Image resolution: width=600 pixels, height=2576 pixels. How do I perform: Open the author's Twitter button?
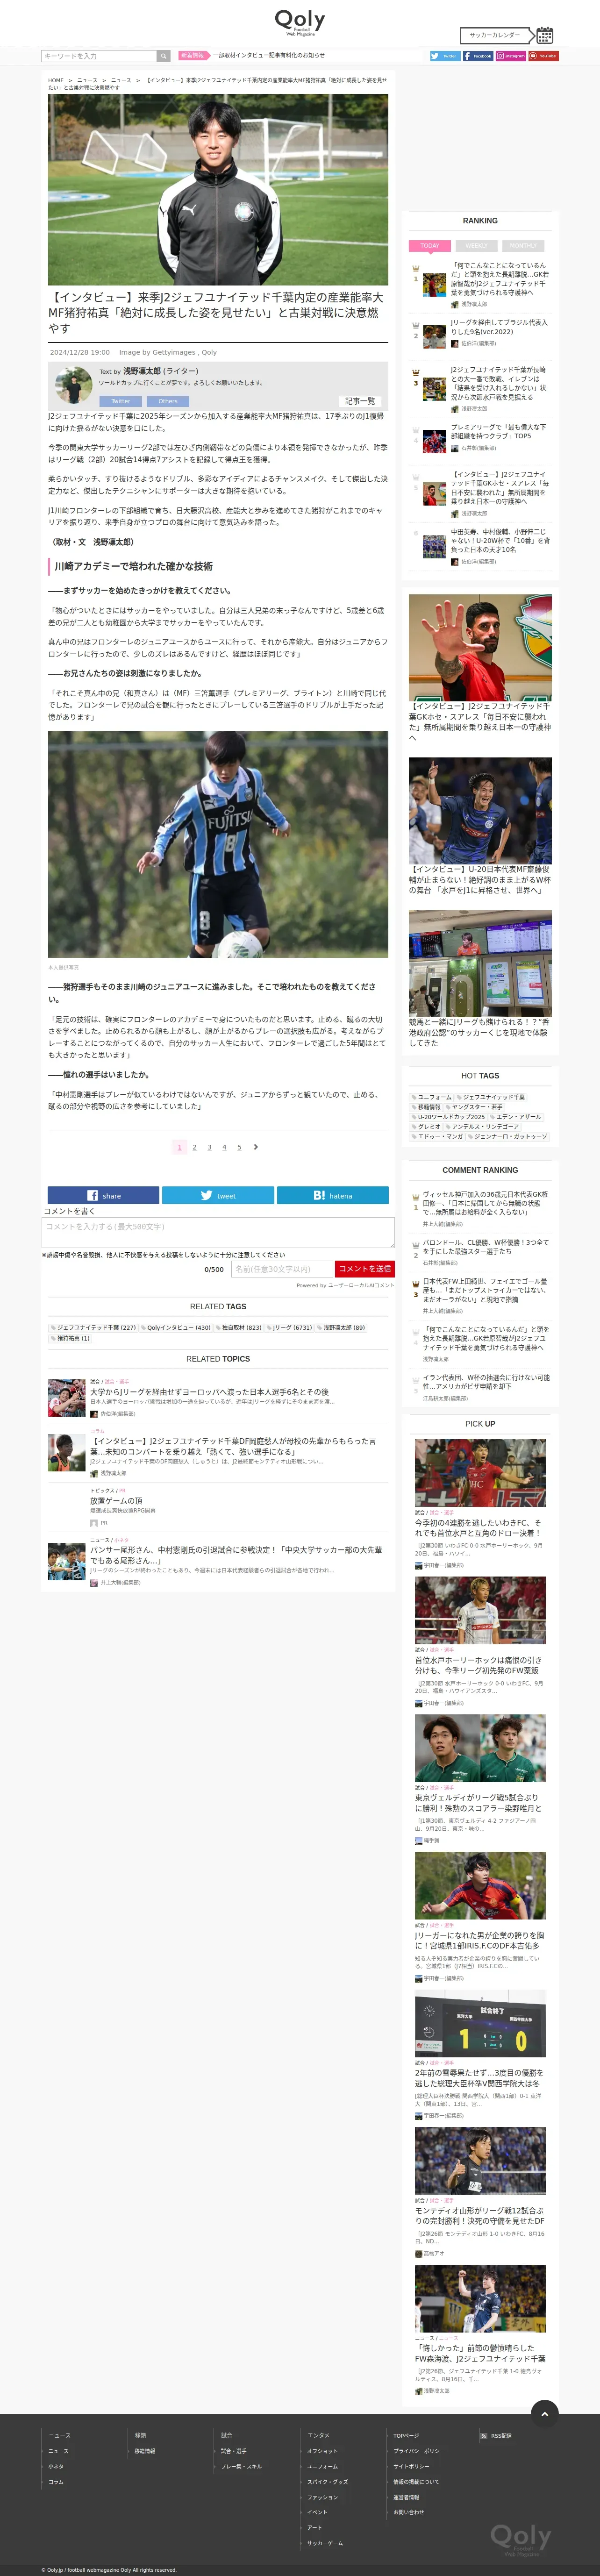[x=121, y=401]
